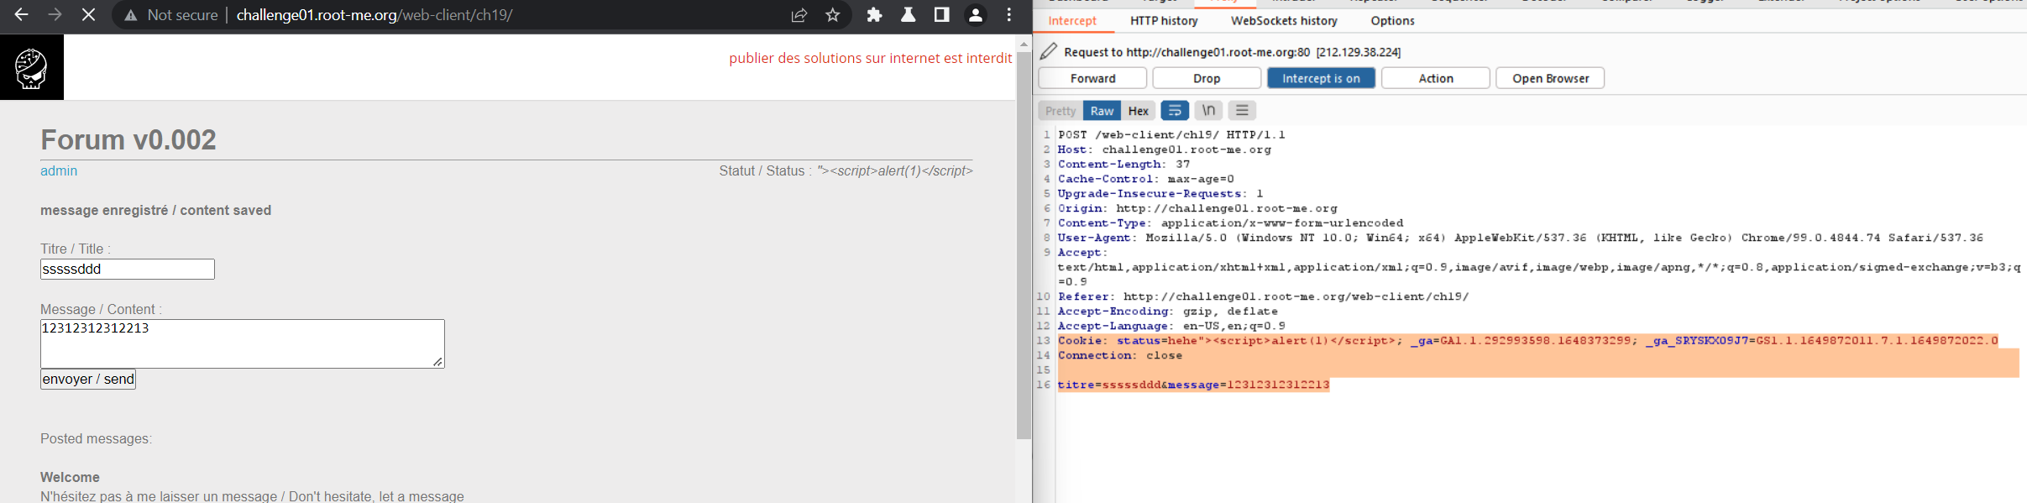The height and width of the screenshot is (503, 2027).
Task: Click the Titre / Title input field
Action: 128,269
